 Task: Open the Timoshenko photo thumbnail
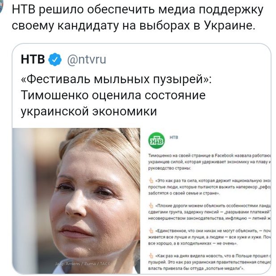point(76,201)
